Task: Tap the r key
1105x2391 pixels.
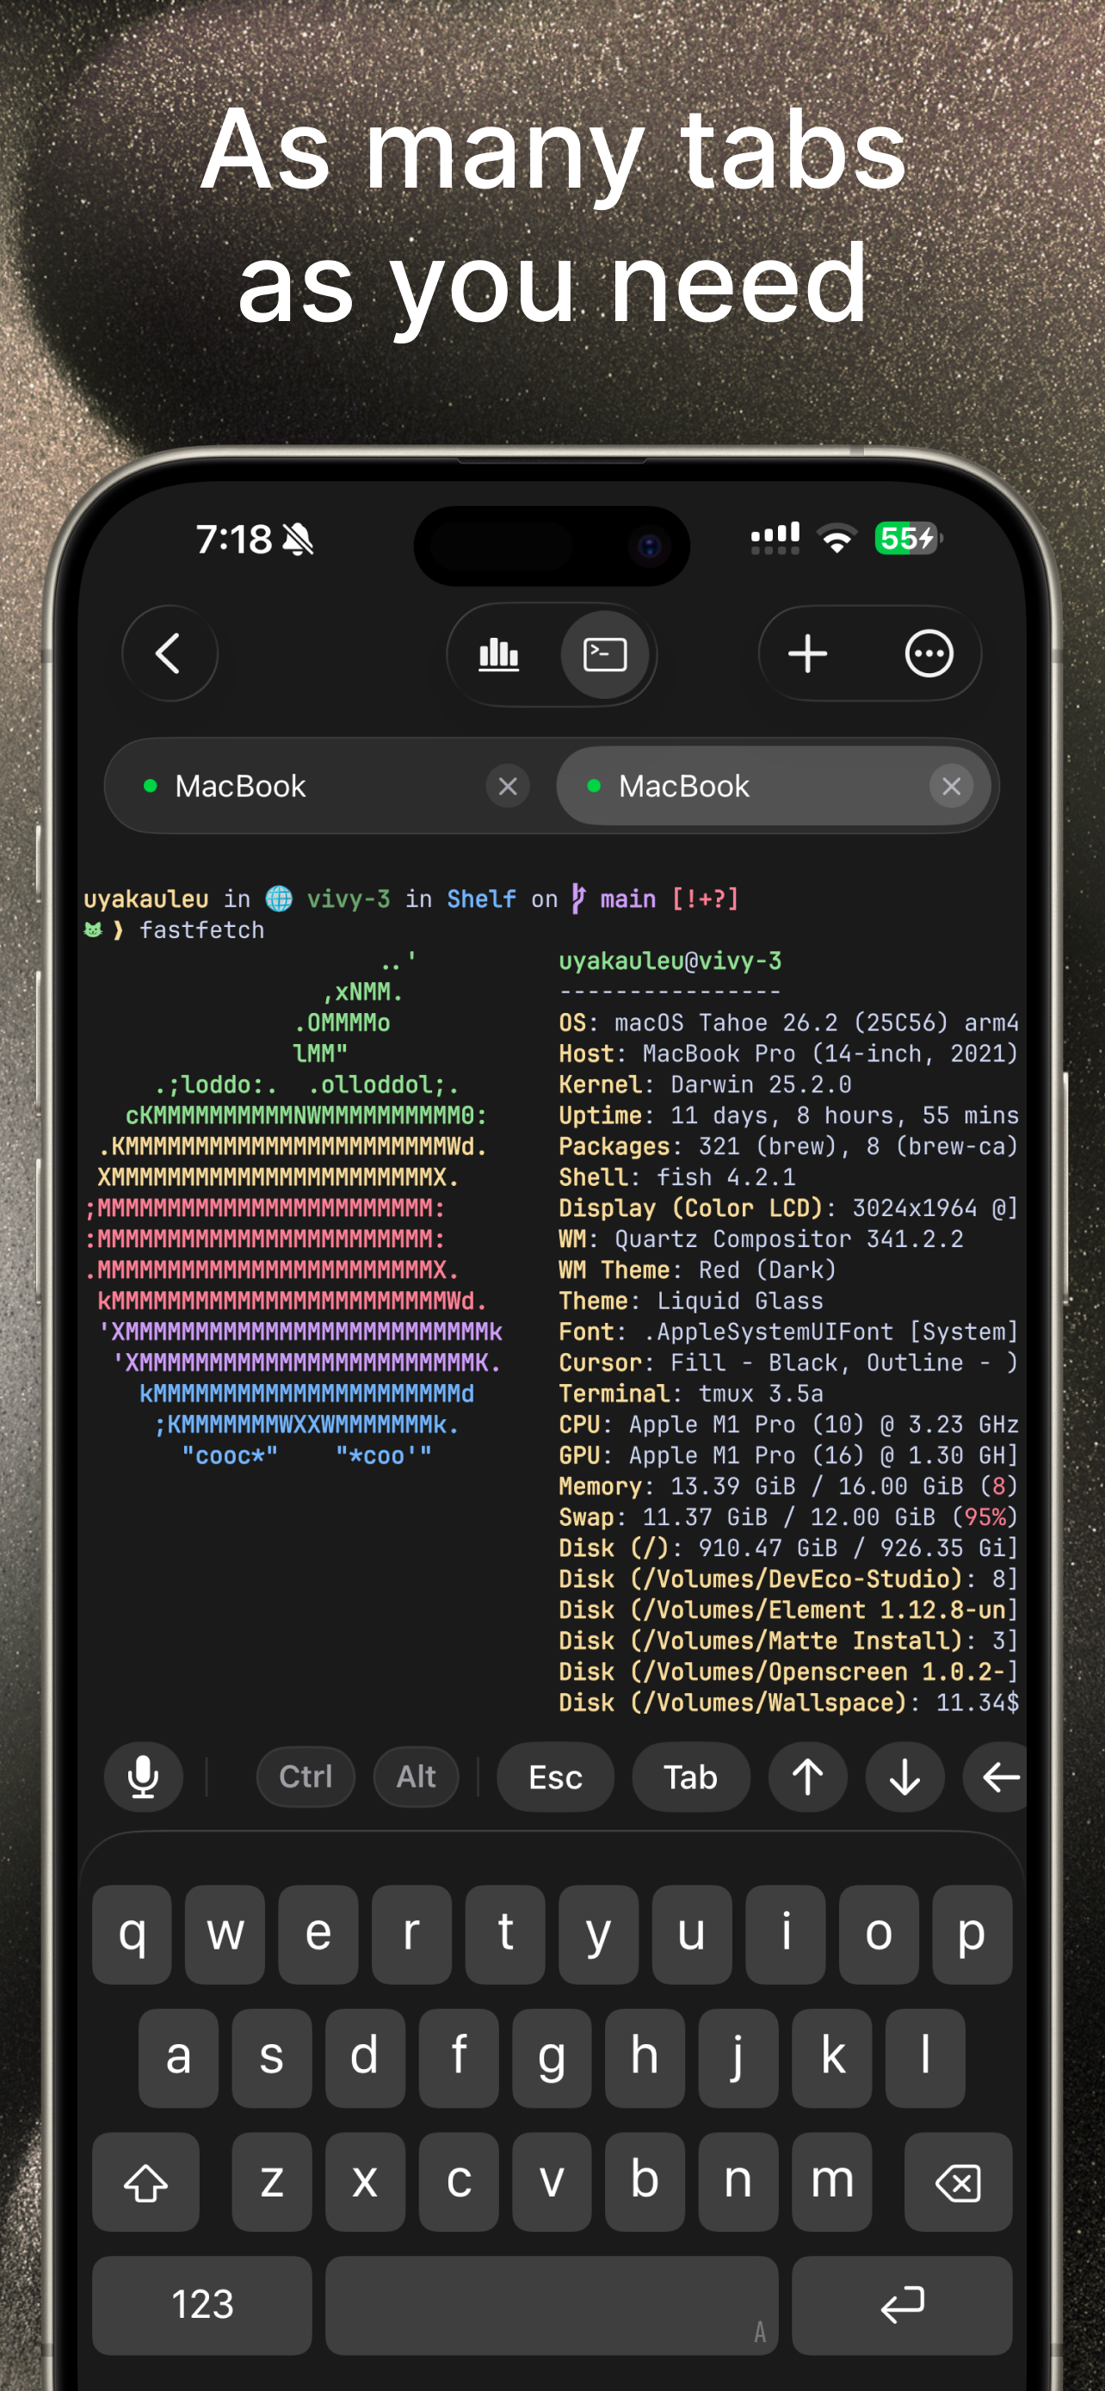Action: click(412, 1934)
